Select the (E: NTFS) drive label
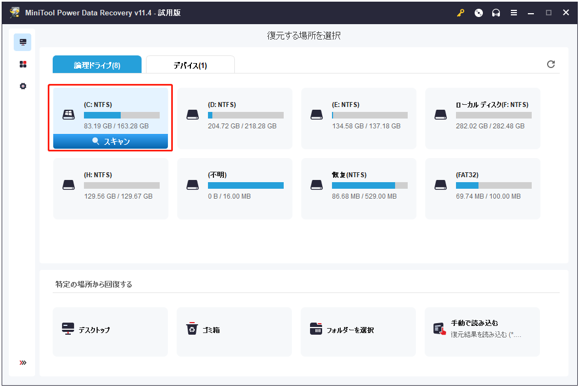This screenshot has width=580, height=389. point(346,105)
